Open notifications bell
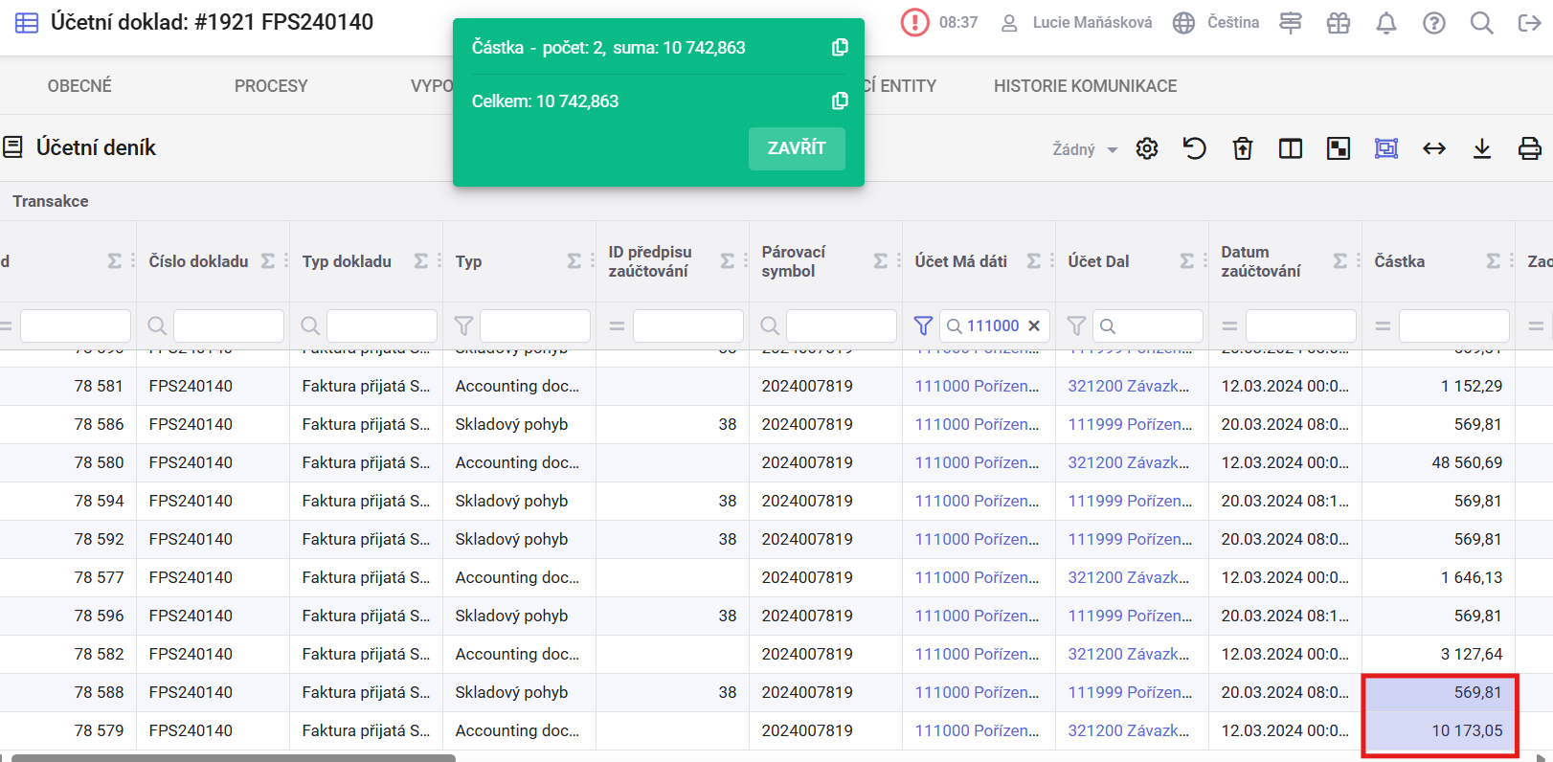 [x=1385, y=23]
